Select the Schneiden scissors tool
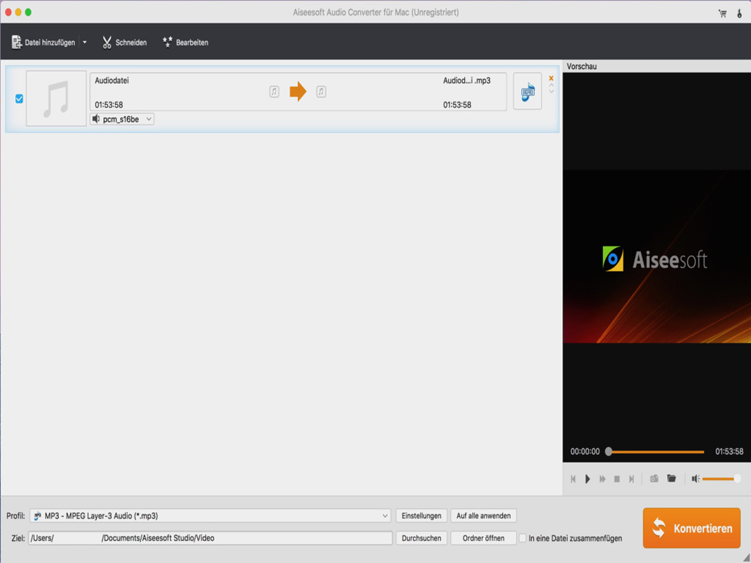 tap(124, 42)
